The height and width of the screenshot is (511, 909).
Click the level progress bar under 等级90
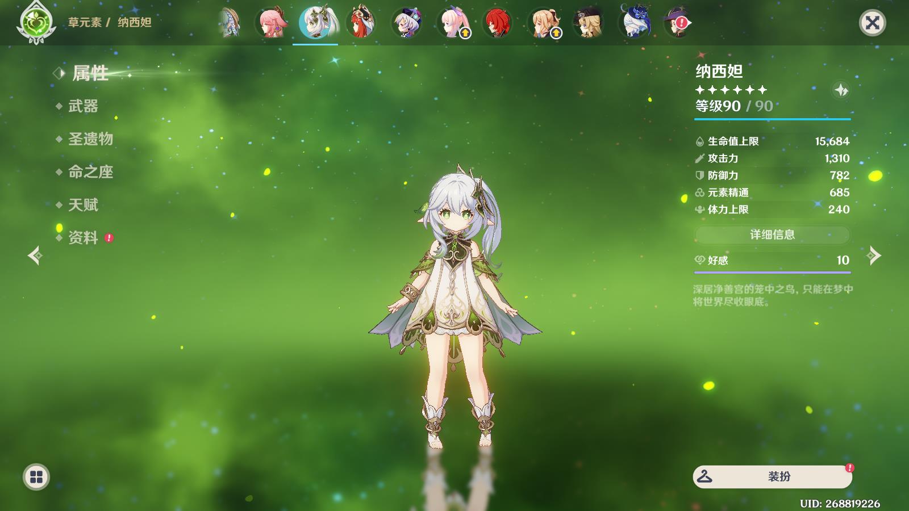pos(772,119)
